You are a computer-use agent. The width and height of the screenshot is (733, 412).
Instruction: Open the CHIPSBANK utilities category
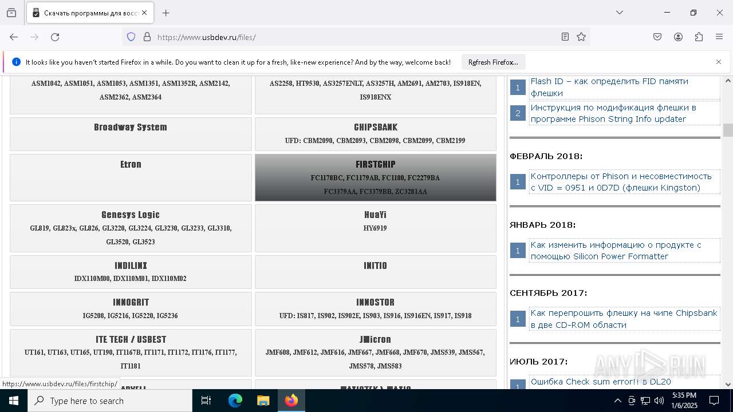click(375, 134)
